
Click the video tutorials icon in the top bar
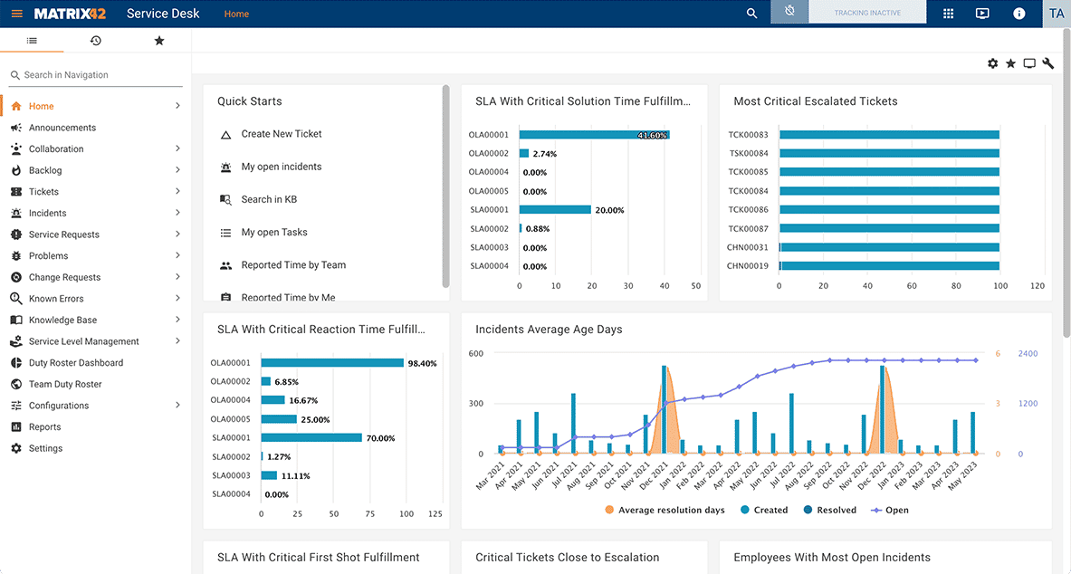click(x=982, y=14)
